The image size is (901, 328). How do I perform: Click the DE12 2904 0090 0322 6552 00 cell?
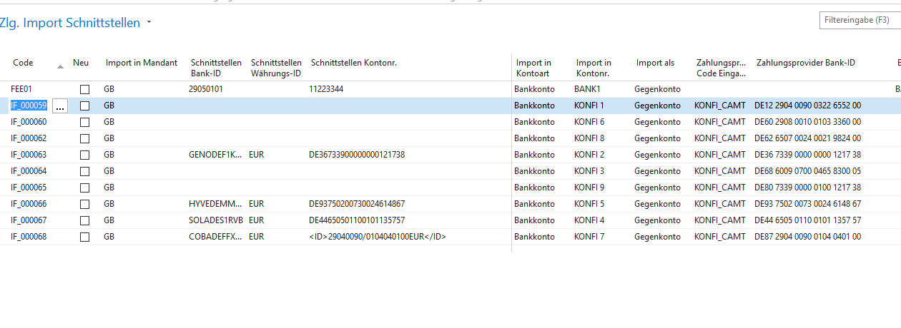pos(807,106)
